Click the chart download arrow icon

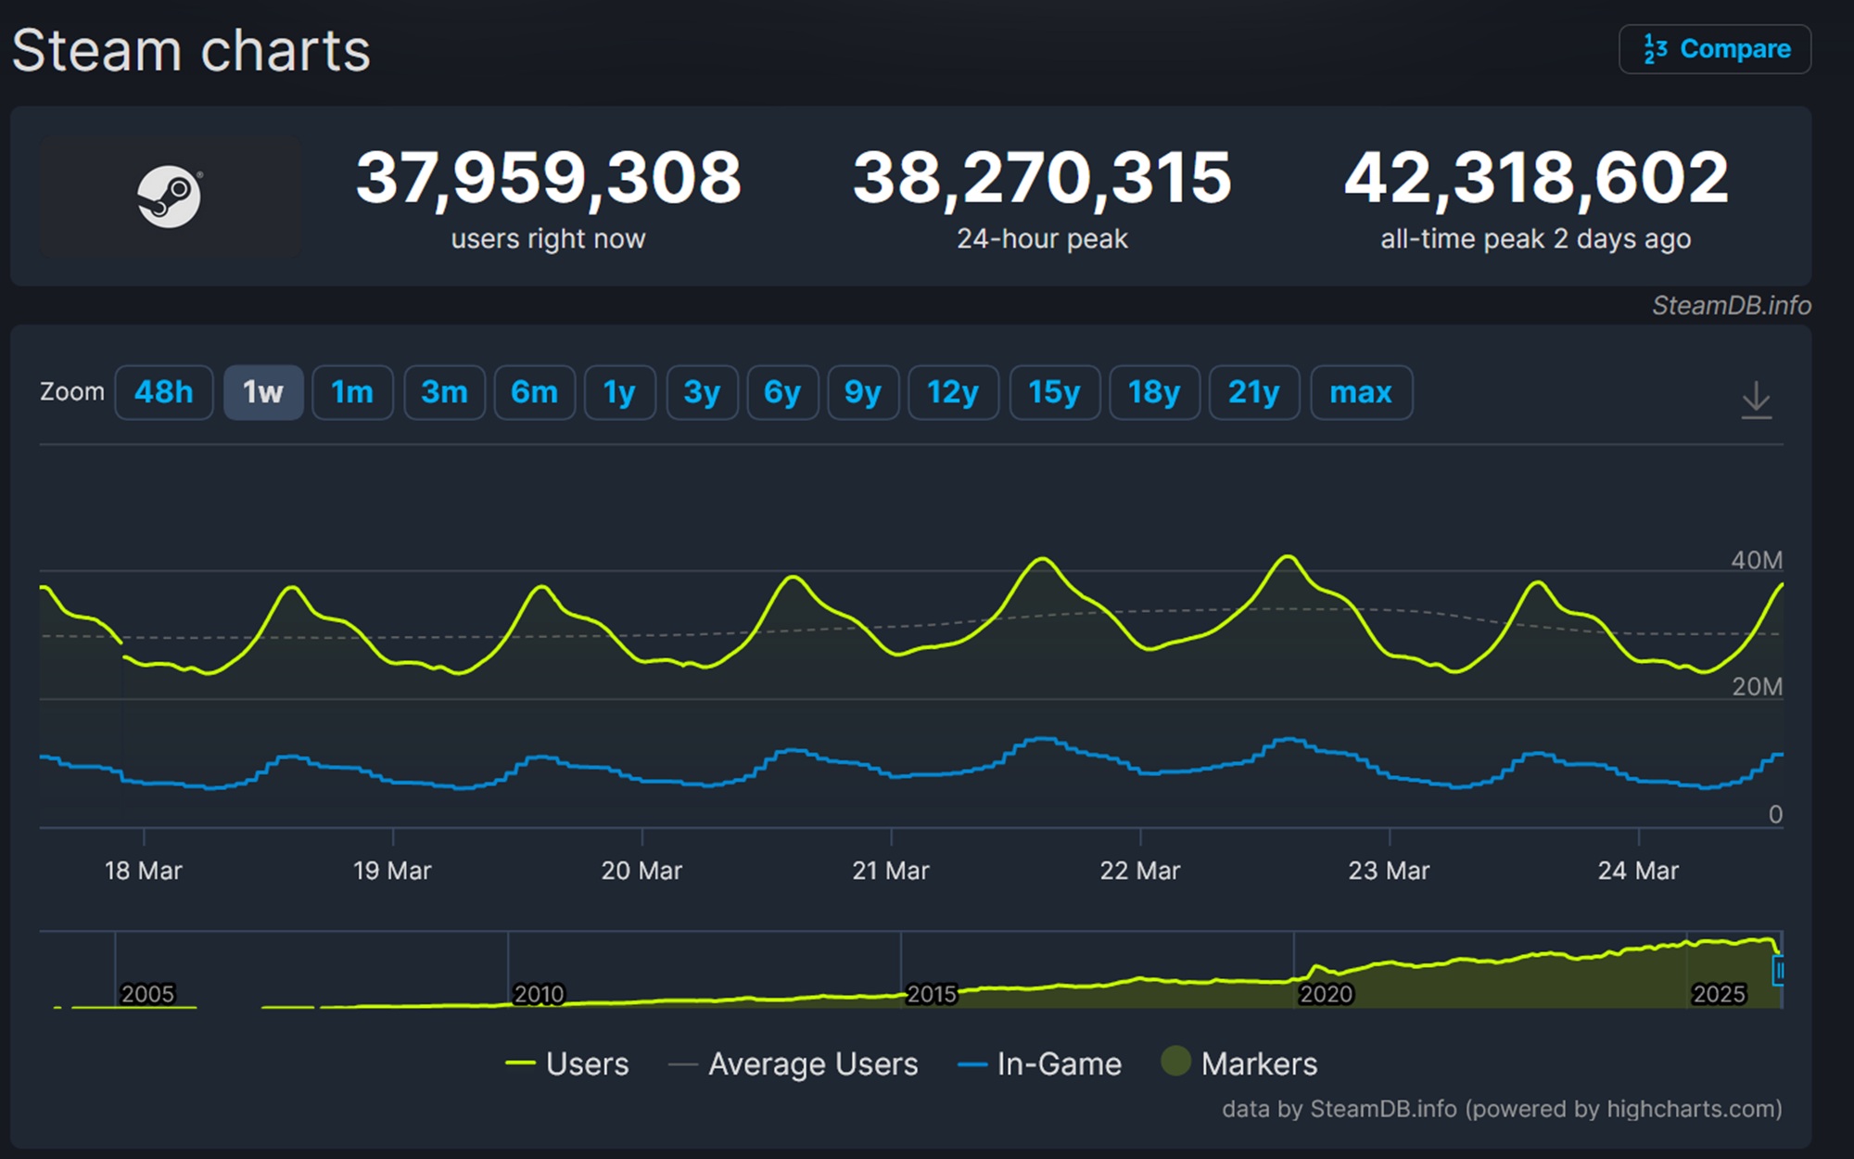pyautogui.click(x=1756, y=400)
